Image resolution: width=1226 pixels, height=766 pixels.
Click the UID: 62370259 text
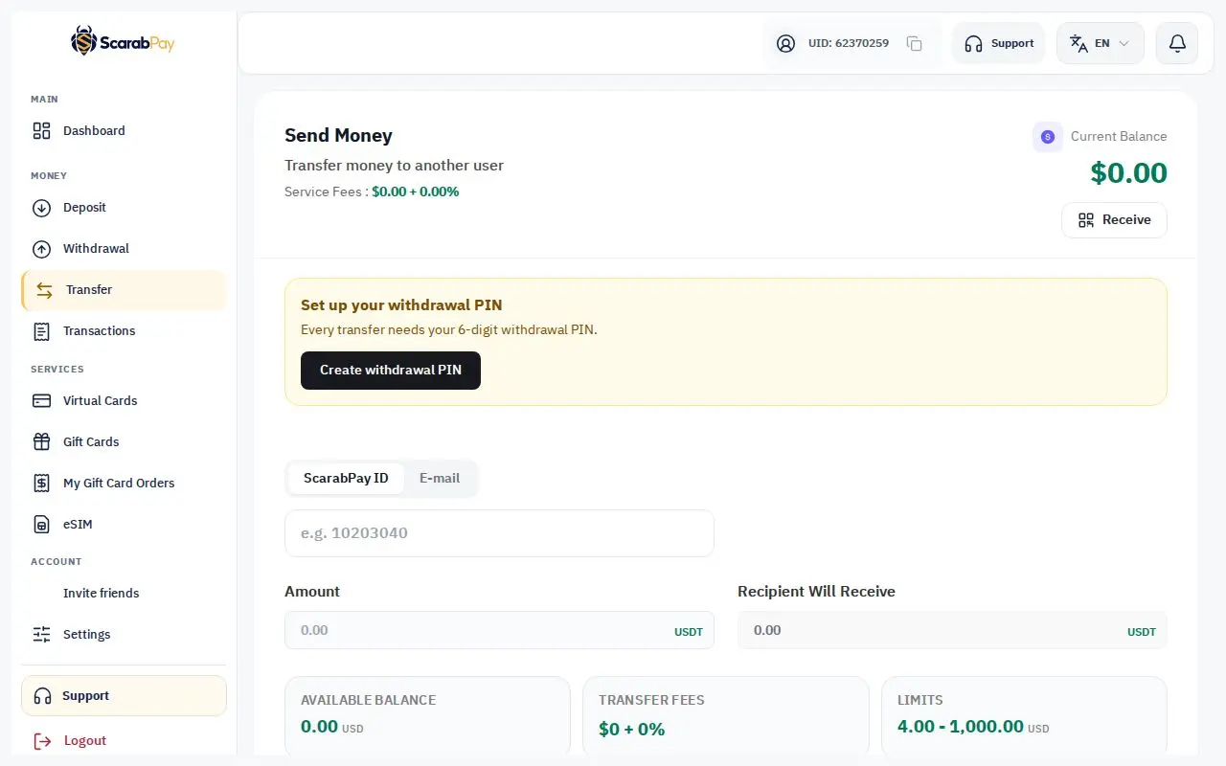click(849, 43)
